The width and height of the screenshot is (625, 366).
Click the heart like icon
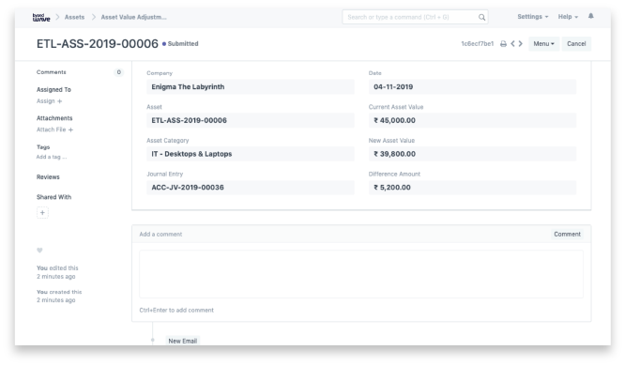pyautogui.click(x=39, y=251)
